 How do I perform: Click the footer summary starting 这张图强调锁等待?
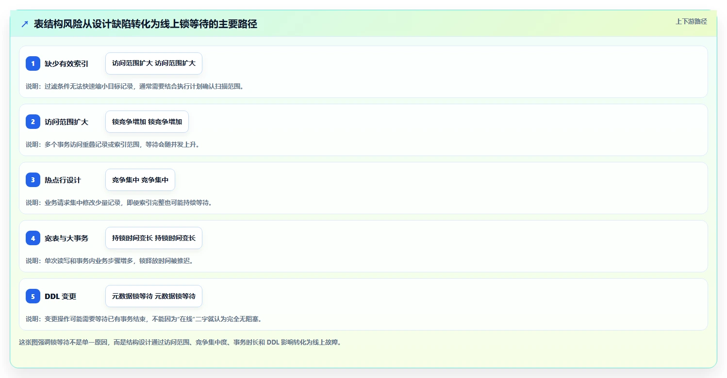pyautogui.click(x=180, y=342)
